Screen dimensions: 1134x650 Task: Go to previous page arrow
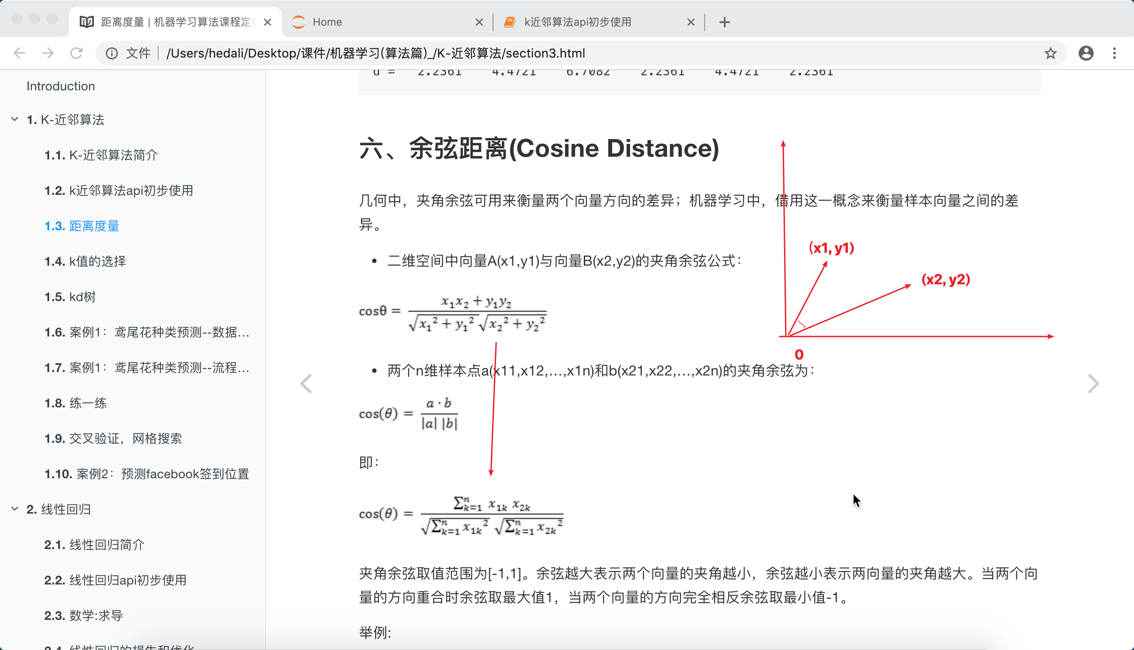[x=306, y=383]
